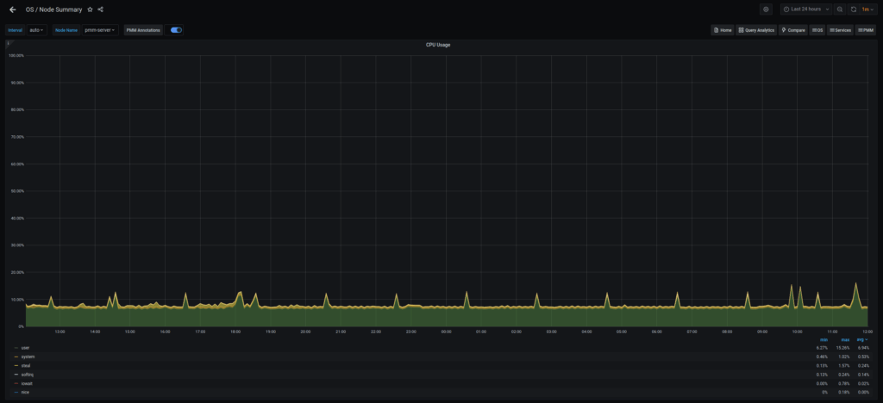This screenshot has width=883, height=403.
Task: Toggle the iowait series in legend
Action: pyautogui.click(x=27, y=383)
